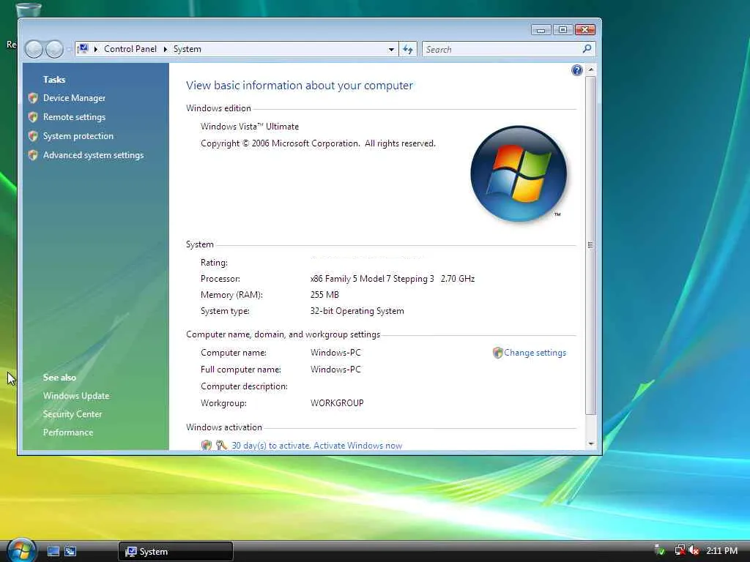Image resolution: width=750 pixels, height=562 pixels.
Task: Click the scroll down arrow of the scrollbar
Action: tap(591, 444)
